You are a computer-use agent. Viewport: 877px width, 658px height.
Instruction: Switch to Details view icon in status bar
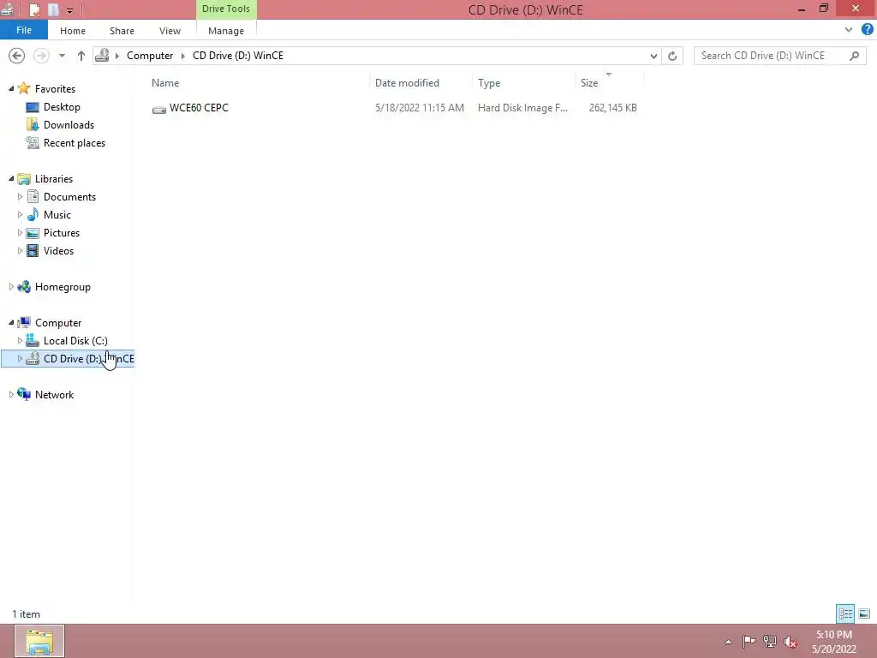coord(845,613)
